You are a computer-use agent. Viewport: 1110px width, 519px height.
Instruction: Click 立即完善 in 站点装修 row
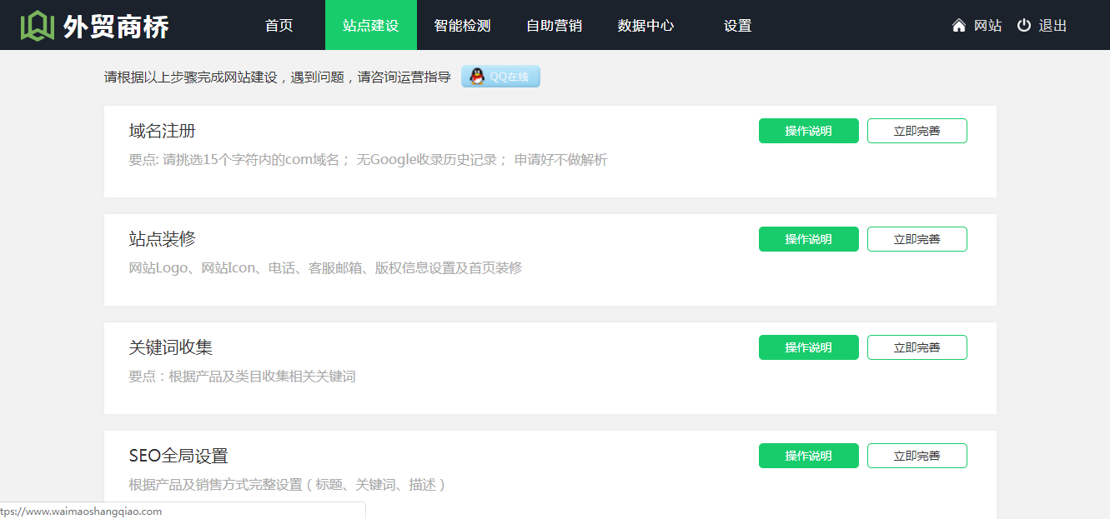coord(917,239)
